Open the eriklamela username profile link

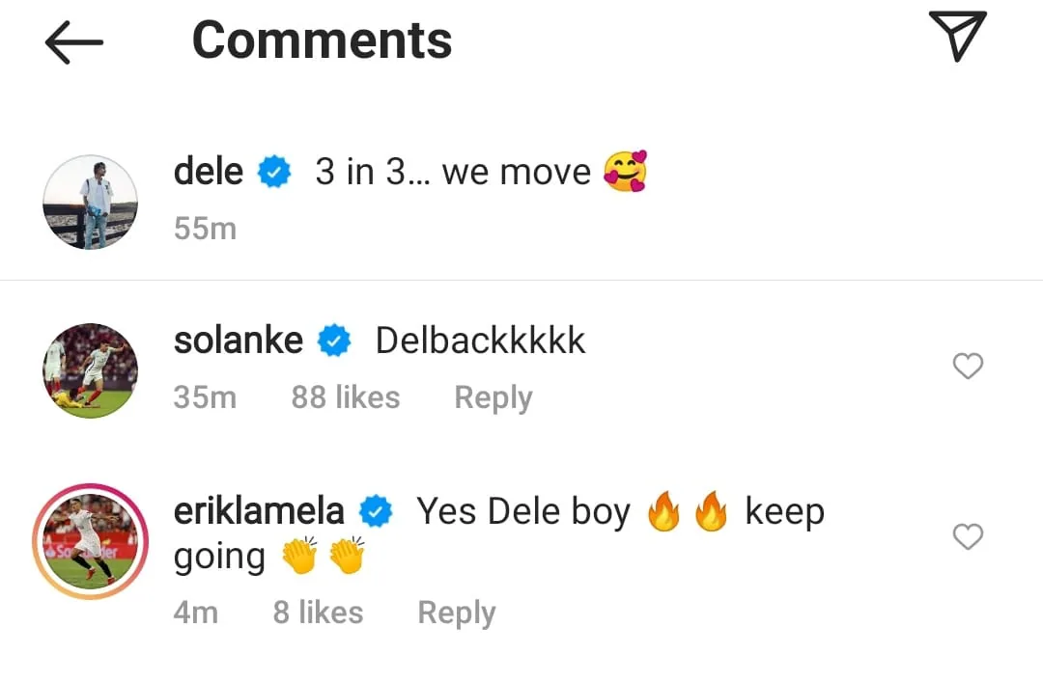click(259, 511)
